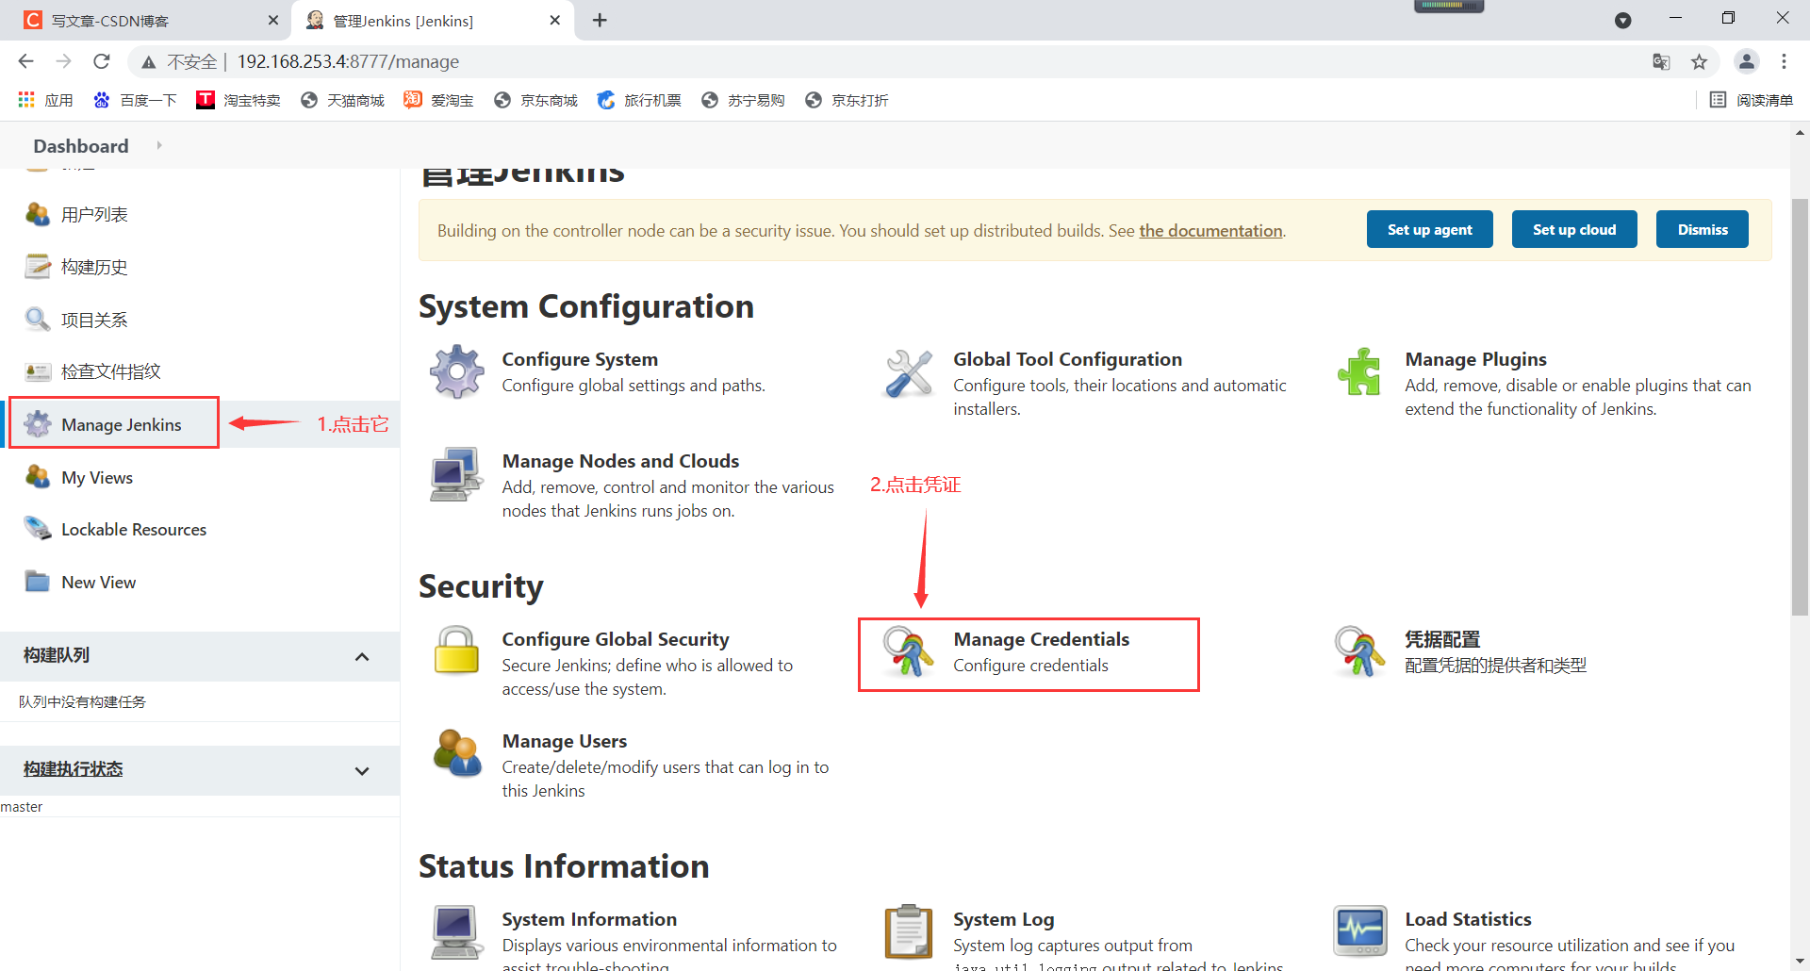Image resolution: width=1810 pixels, height=971 pixels.
Task: Click the My Views sidebar icon
Action: pyautogui.click(x=38, y=477)
